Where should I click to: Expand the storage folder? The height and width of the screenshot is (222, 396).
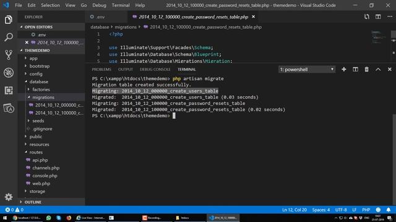click(x=37, y=191)
